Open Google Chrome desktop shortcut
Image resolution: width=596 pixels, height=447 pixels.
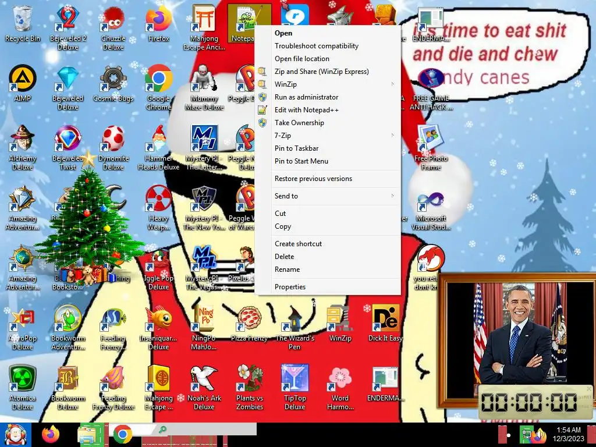(x=158, y=87)
